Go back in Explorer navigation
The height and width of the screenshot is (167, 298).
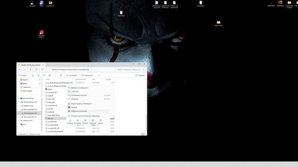pyautogui.click(x=20, y=70)
